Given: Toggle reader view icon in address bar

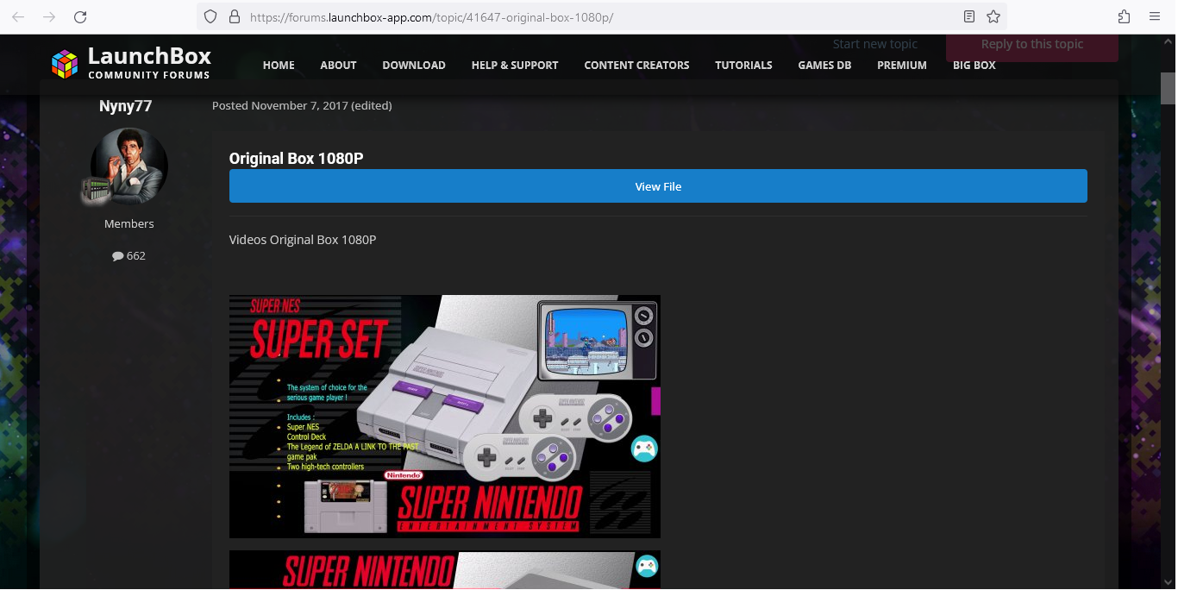Looking at the screenshot, I should 969,17.
